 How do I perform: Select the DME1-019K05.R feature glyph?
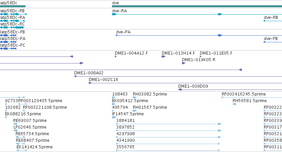tap(184, 63)
